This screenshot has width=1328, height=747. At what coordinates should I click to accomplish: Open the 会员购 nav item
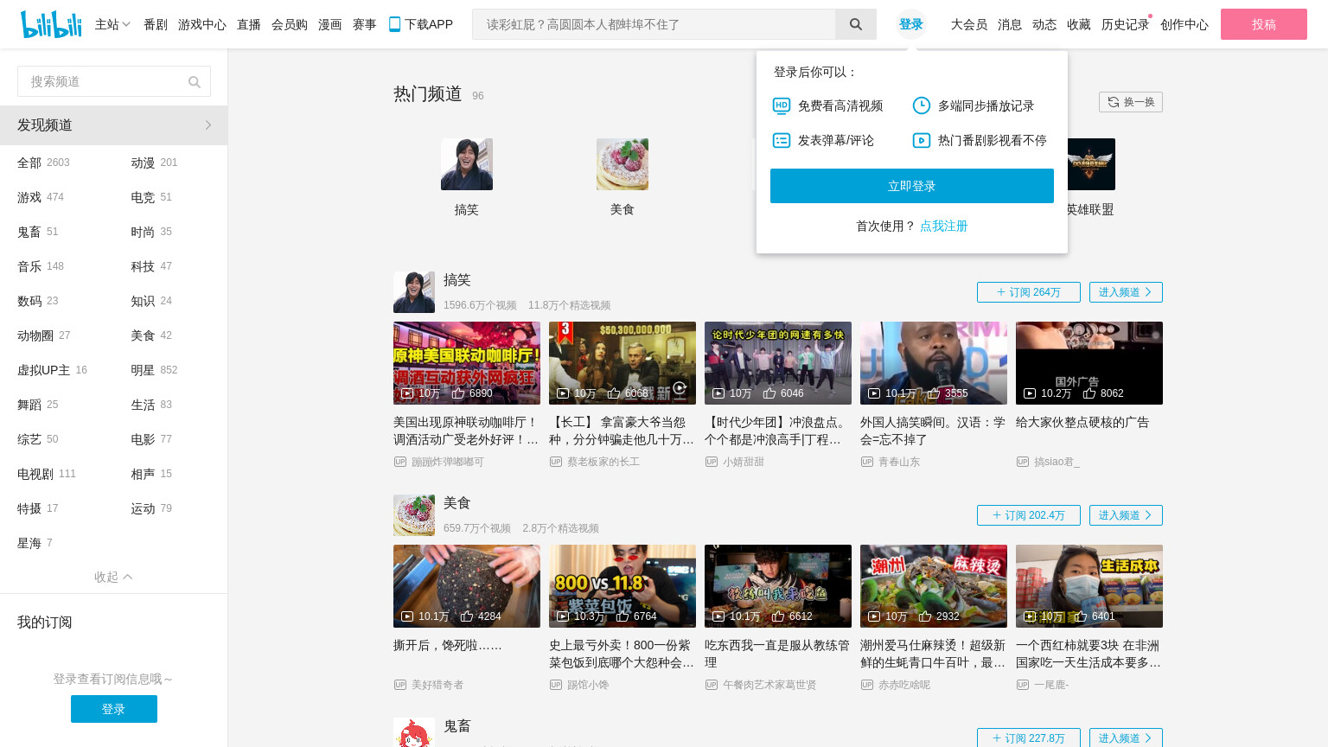(290, 24)
